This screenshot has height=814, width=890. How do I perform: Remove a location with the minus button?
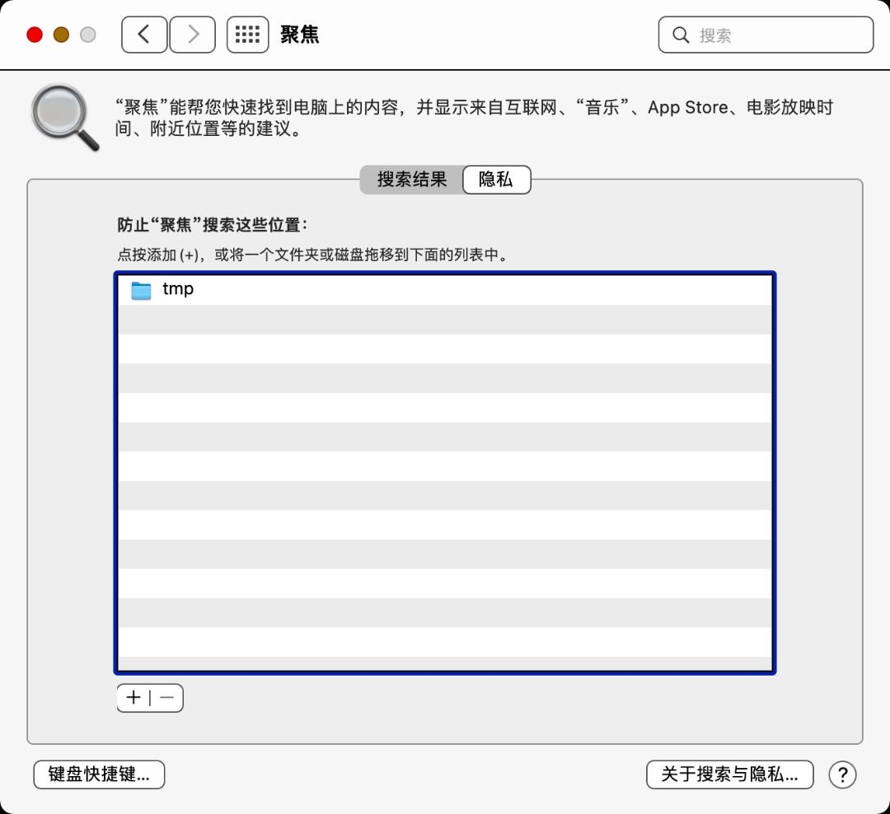tap(167, 698)
